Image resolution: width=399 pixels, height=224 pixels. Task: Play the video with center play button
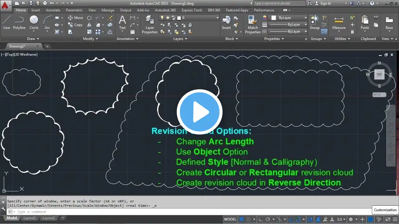point(199,112)
